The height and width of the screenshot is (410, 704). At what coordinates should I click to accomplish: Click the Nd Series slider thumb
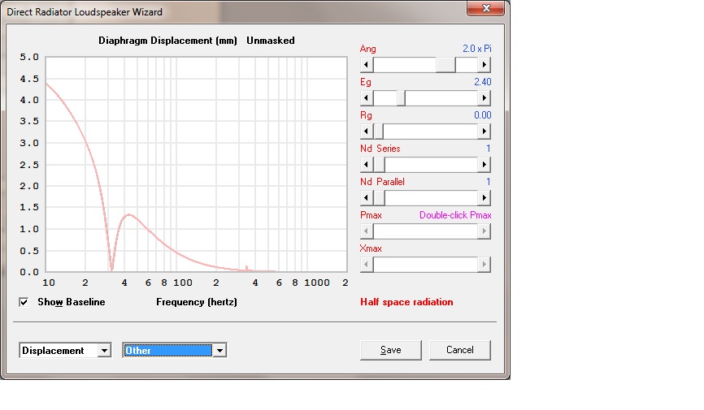pyautogui.click(x=379, y=164)
